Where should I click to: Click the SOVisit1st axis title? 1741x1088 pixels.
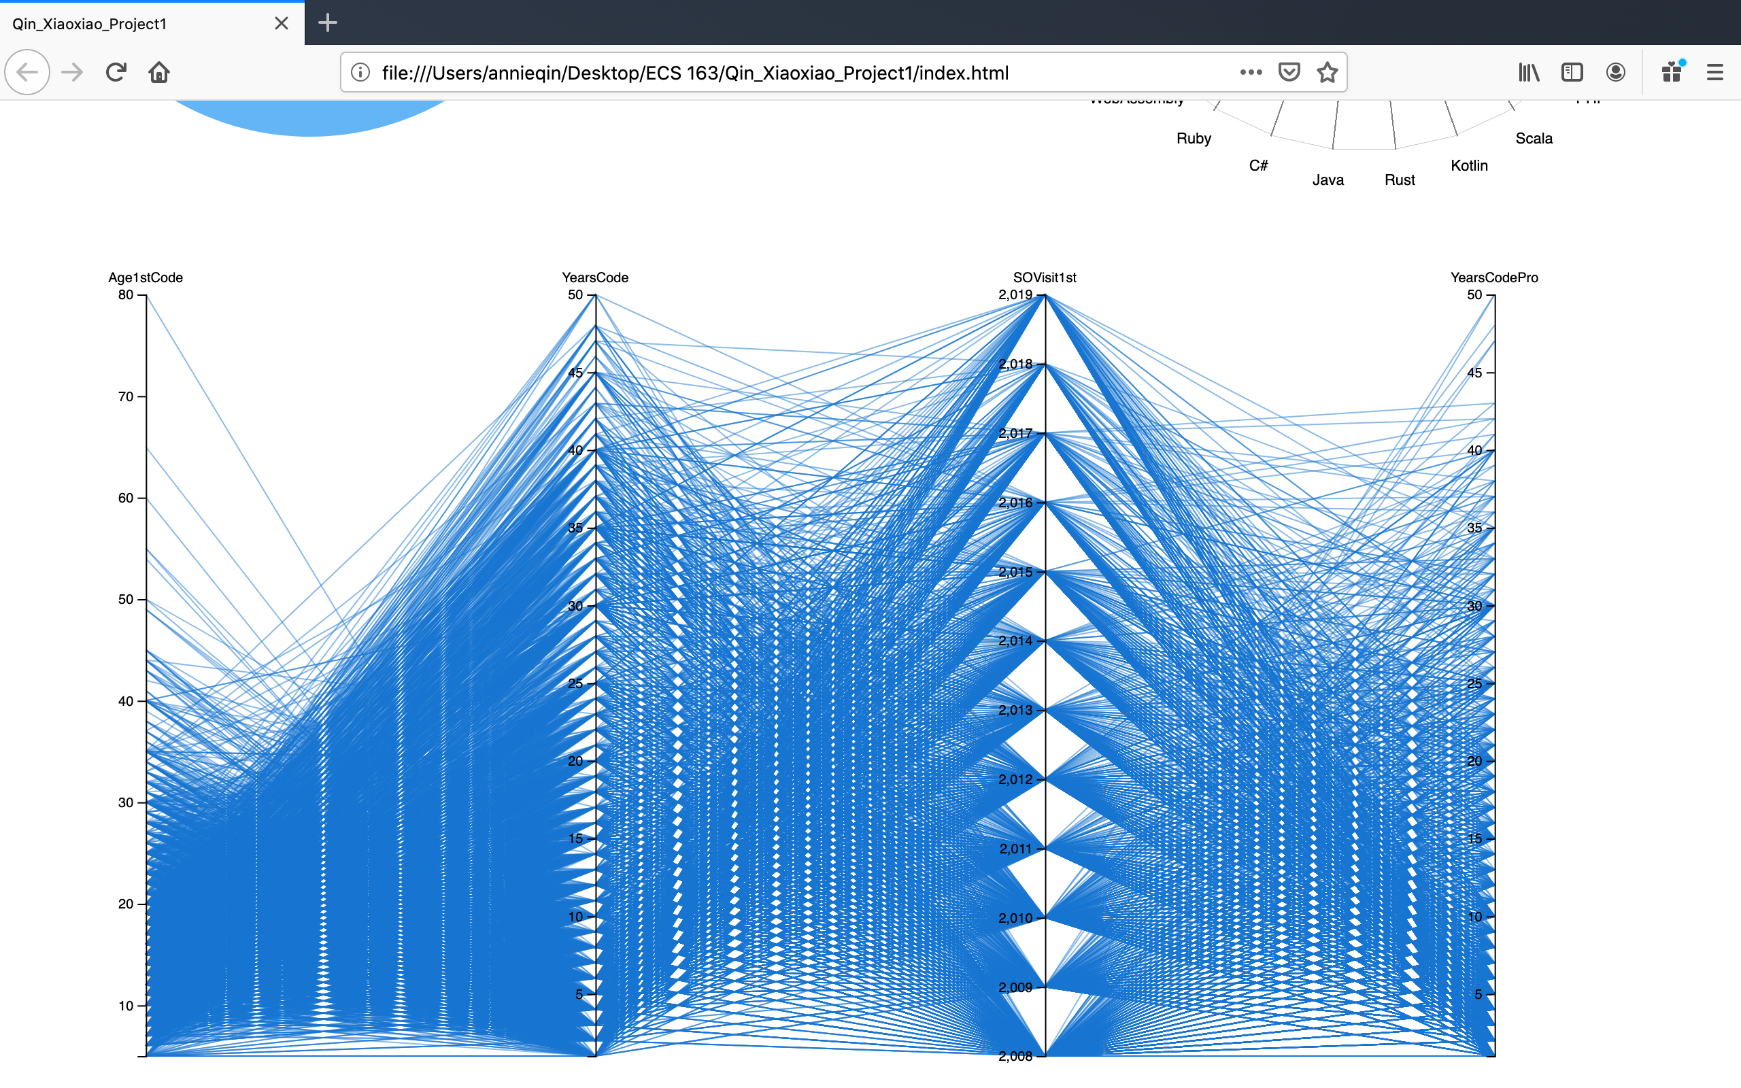click(x=1044, y=277)
